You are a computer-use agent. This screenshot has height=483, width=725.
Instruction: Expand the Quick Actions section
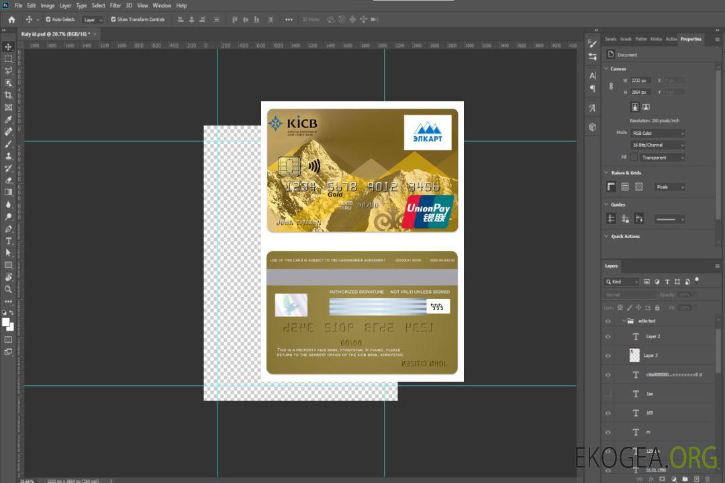(606, 236)
